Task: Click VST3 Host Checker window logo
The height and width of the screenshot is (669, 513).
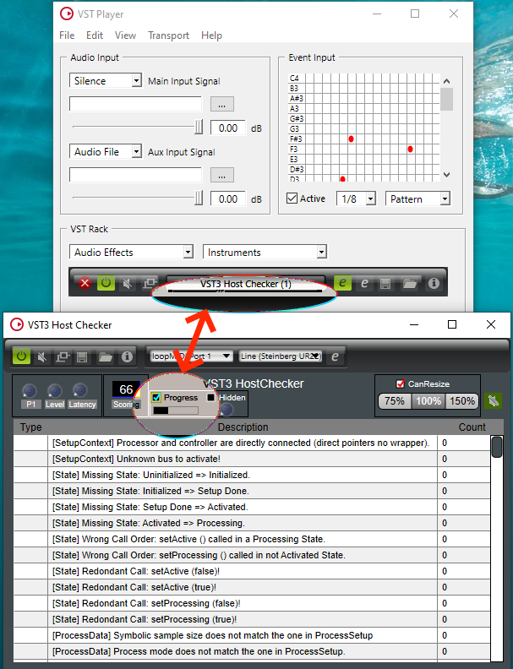Action: coord(17,324)
